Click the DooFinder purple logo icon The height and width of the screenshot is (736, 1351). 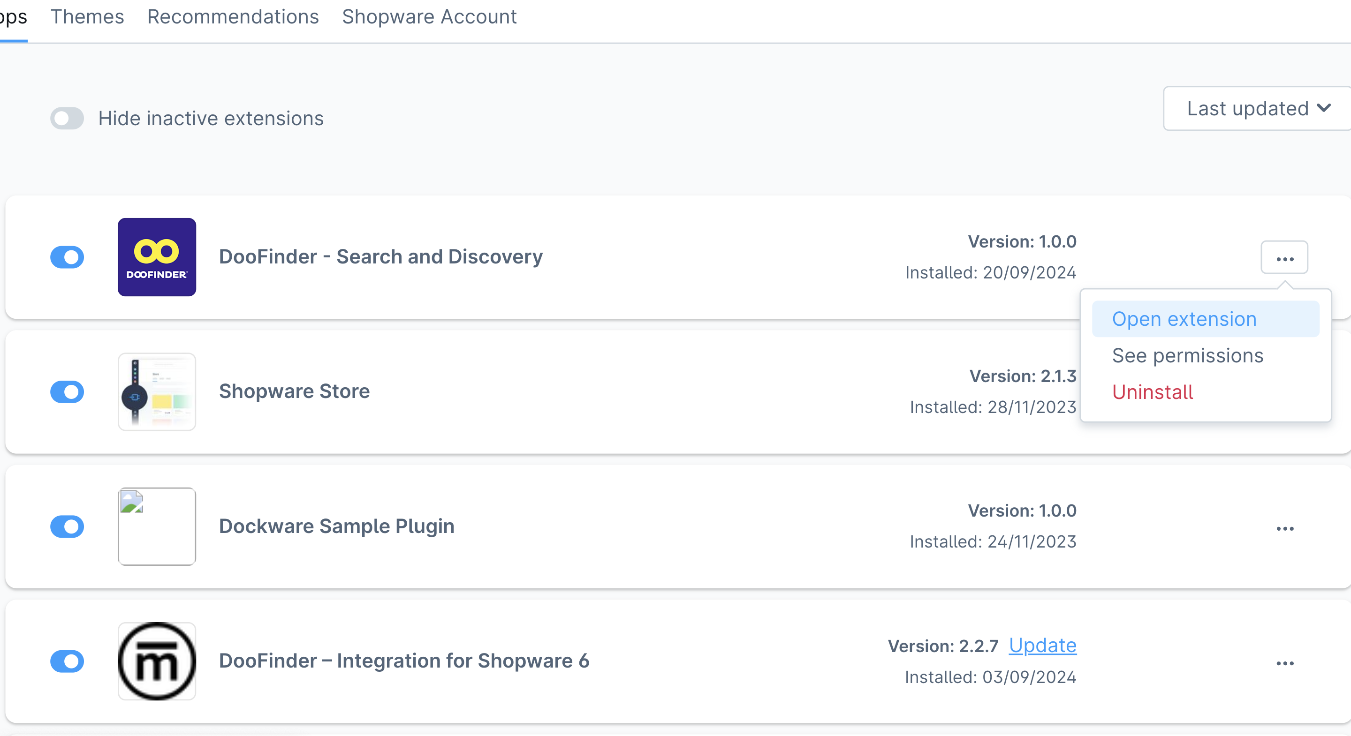point(157,257)
